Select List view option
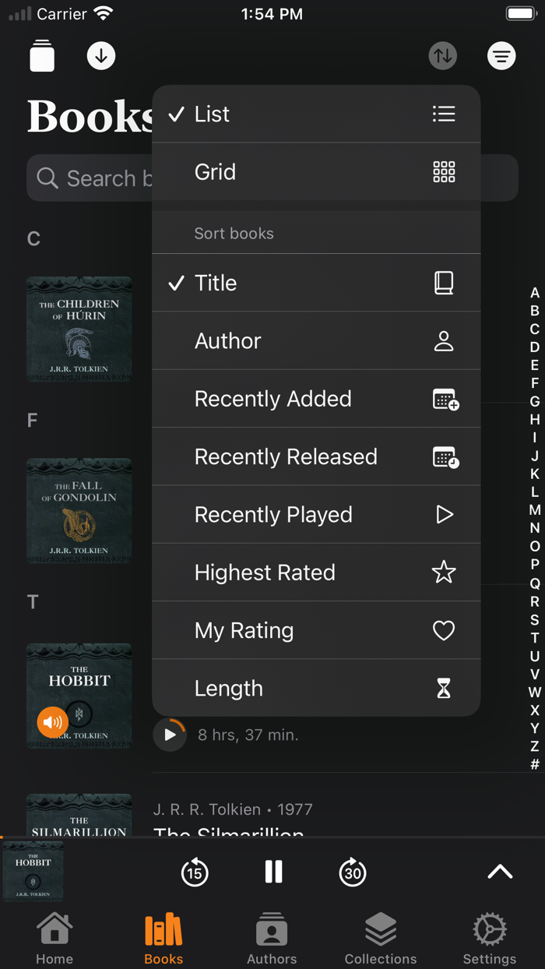Image resolution: width=545 pixels, height=969 pixels. pyautogui.click(x=316, y=114)
